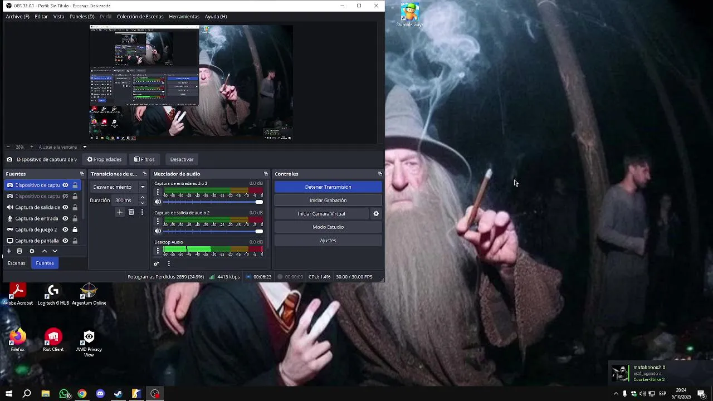Remove selected source using trash icon
This screenshot has width=713, height=401.
coord(19,251)
